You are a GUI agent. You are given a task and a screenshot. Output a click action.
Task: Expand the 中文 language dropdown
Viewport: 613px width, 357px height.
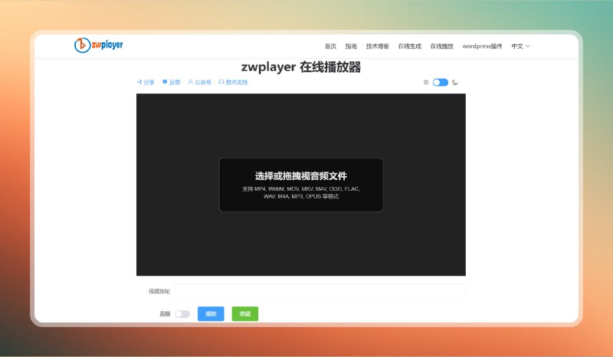tap(520, 46)
